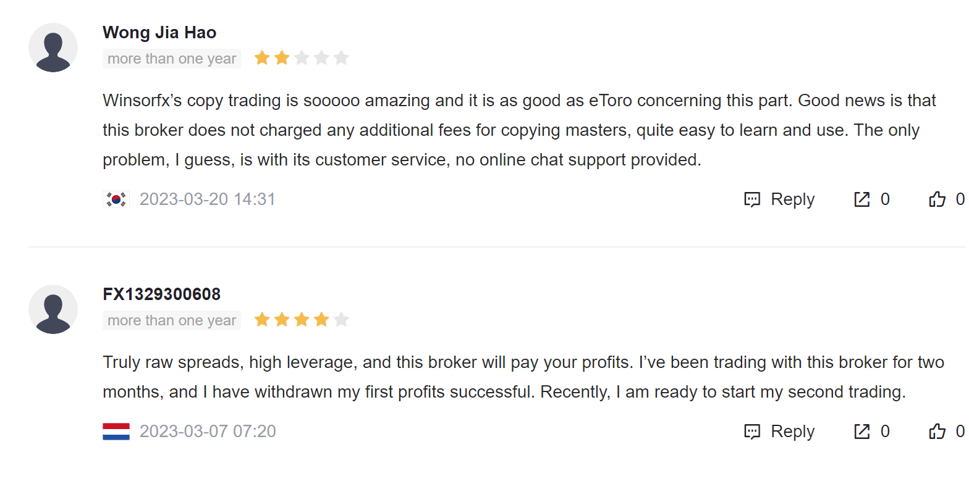969x497 pixels.
Task: Click FX1329300608's profile avatar
Action: click(53, 309)
